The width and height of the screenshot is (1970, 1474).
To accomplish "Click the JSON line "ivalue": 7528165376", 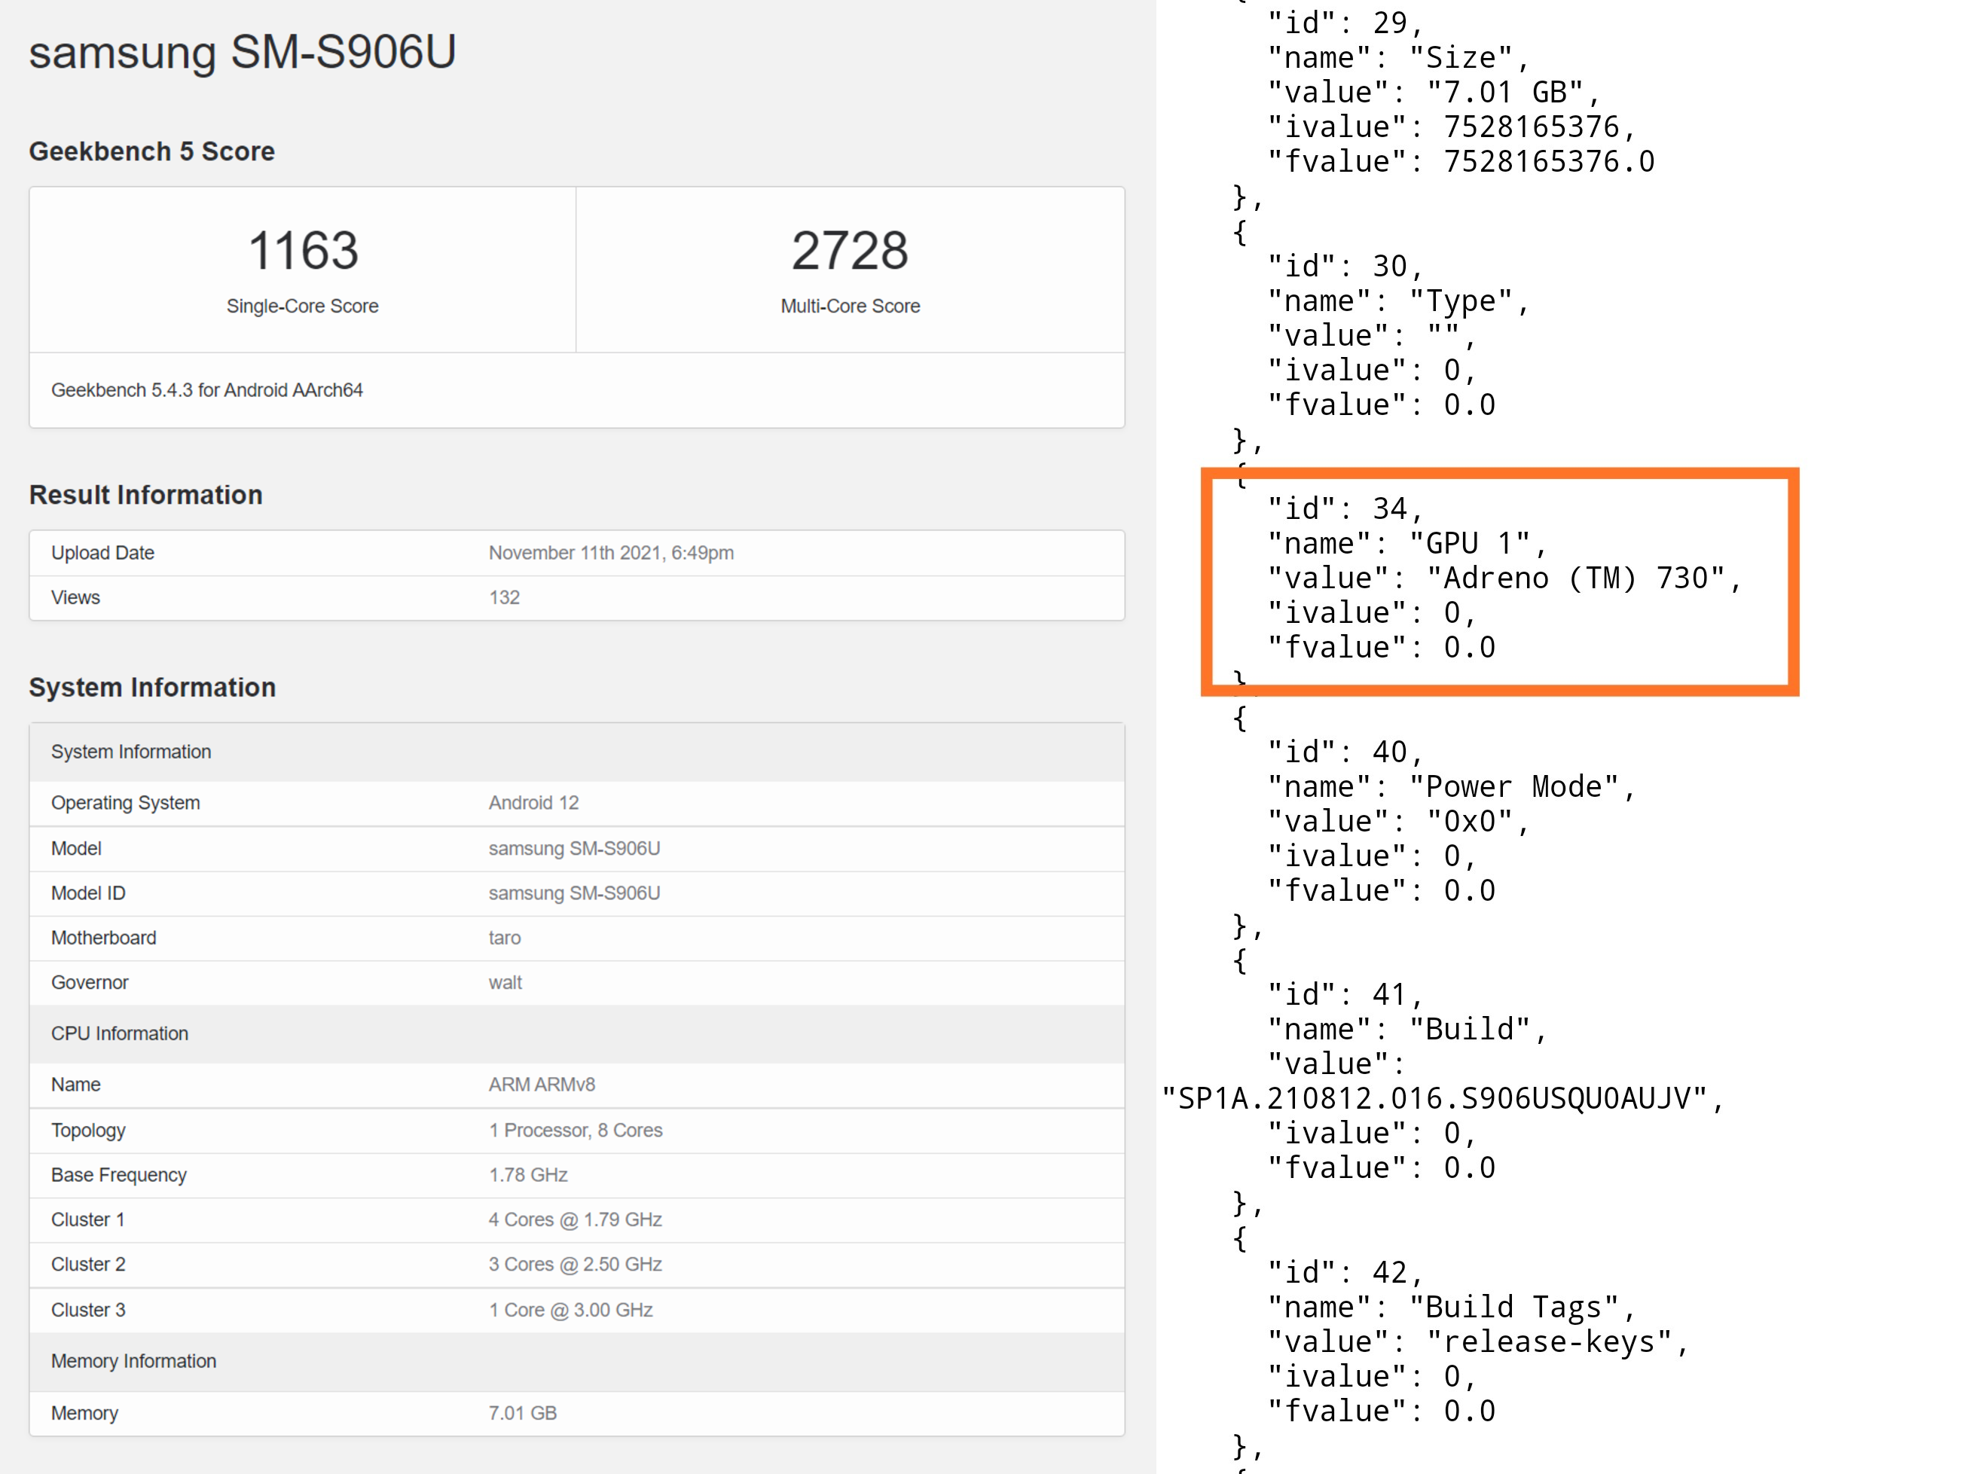I will point(1452,127).
